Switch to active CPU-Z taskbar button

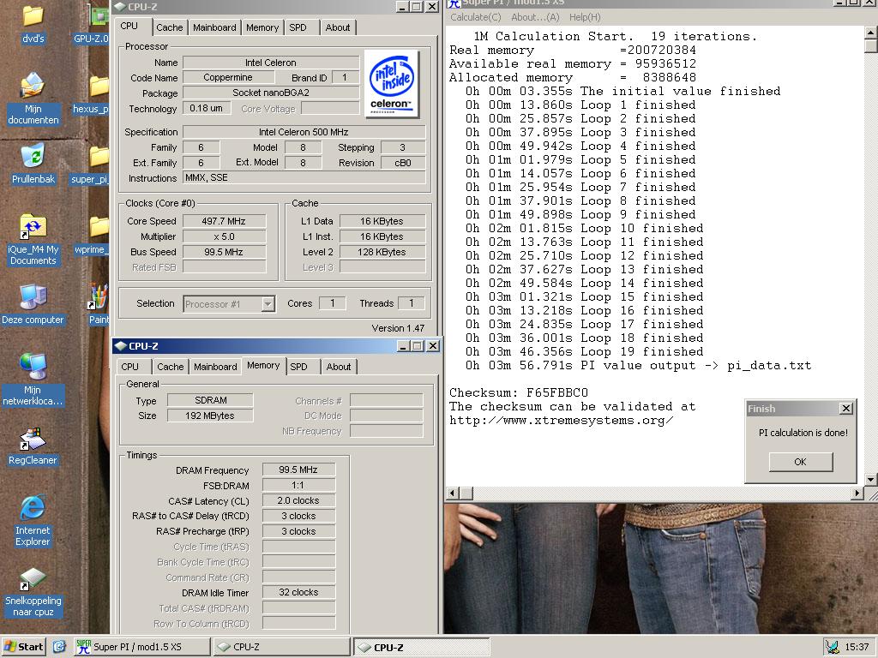click(x=422, y=648)
